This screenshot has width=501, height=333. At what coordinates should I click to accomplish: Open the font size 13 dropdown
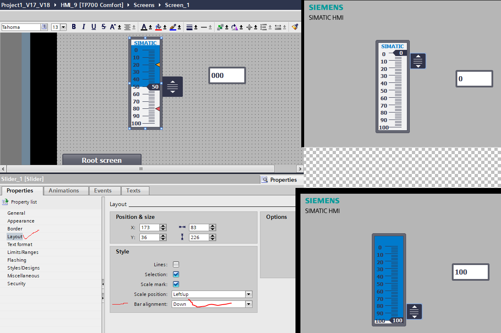click(x=64, y=27)
